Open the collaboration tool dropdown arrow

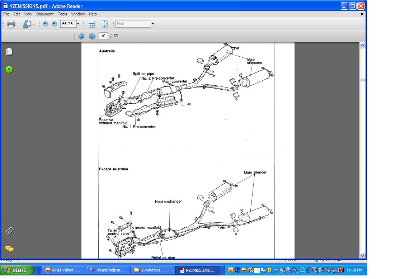(34, 24)
